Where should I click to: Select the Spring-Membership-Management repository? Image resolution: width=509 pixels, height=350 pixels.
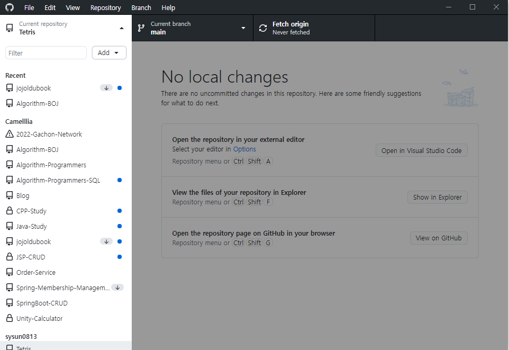click(66, 288)
